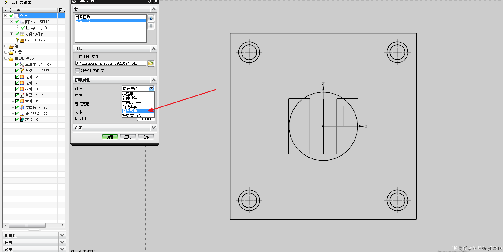Click the 草图 (1) sketch icon
The height and width of the screenshot is (252, 503).
click(x=22, y=71)
